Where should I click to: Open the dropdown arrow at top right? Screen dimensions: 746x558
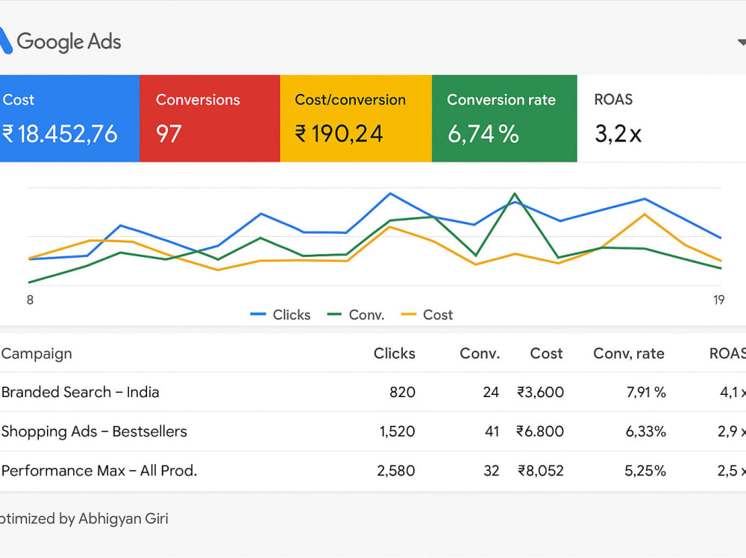[742, 42]
